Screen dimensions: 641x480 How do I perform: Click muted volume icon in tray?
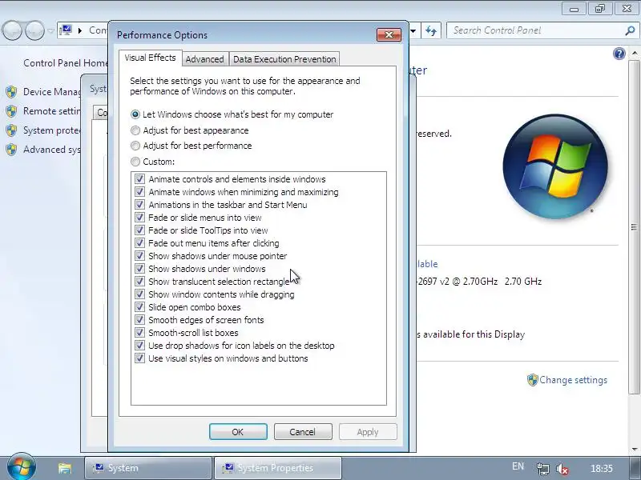[x=562, y=469]
